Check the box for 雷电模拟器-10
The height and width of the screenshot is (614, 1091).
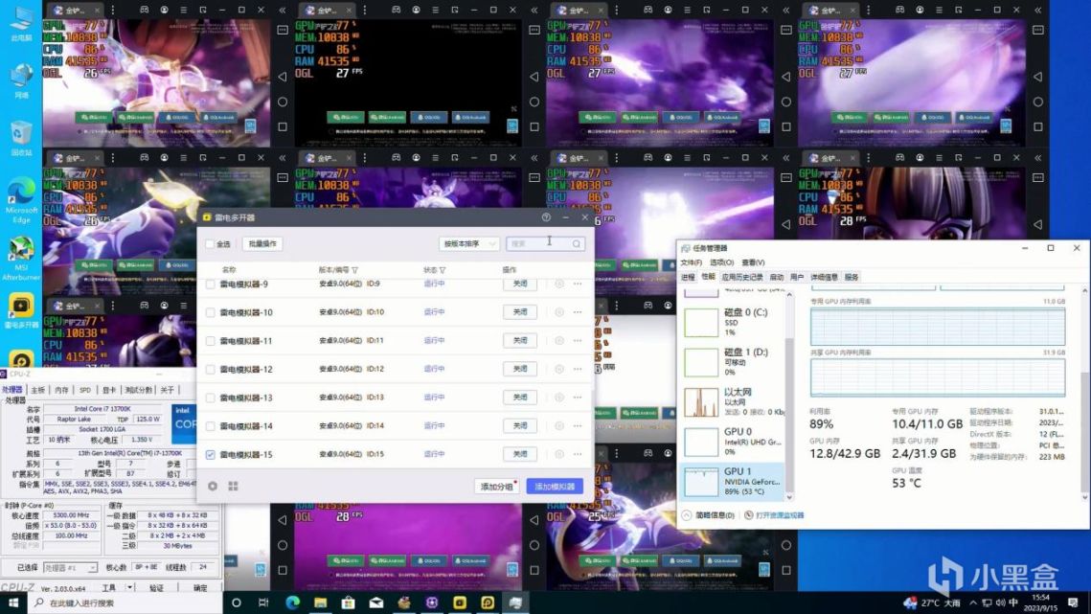[x=210, y=312]
